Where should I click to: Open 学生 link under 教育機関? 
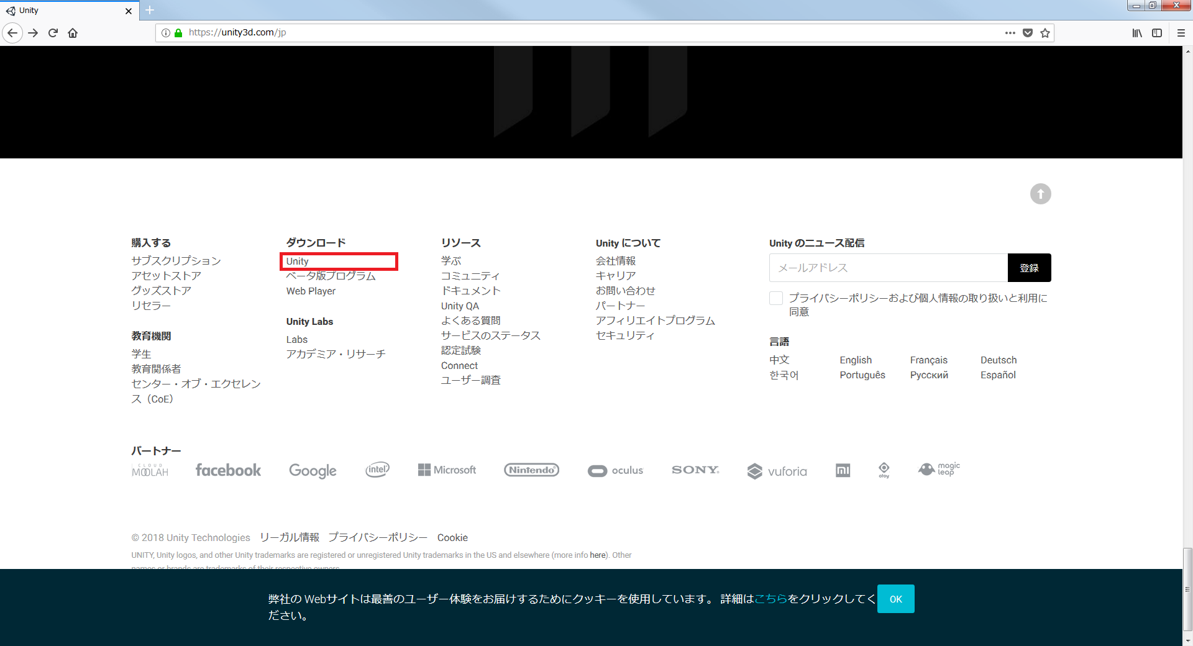click(141, 354)
